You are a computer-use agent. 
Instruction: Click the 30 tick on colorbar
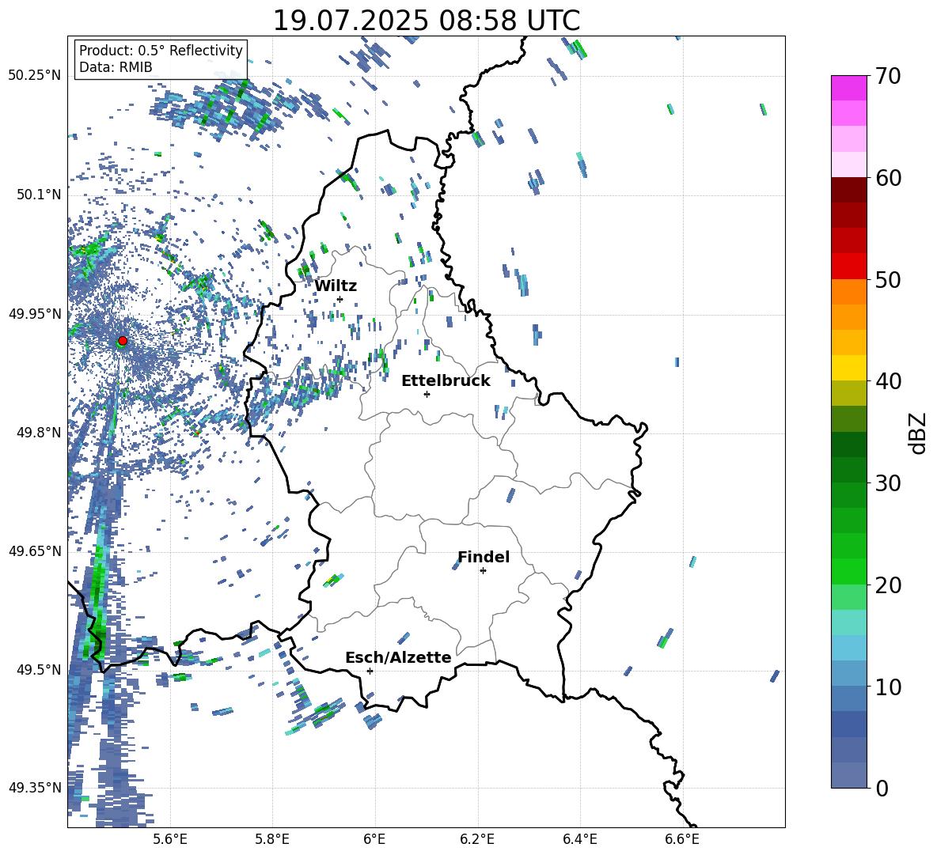[888, 483]
